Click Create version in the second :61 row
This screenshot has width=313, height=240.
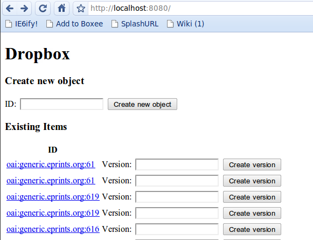pyautogui.click(x=252, y=181)
